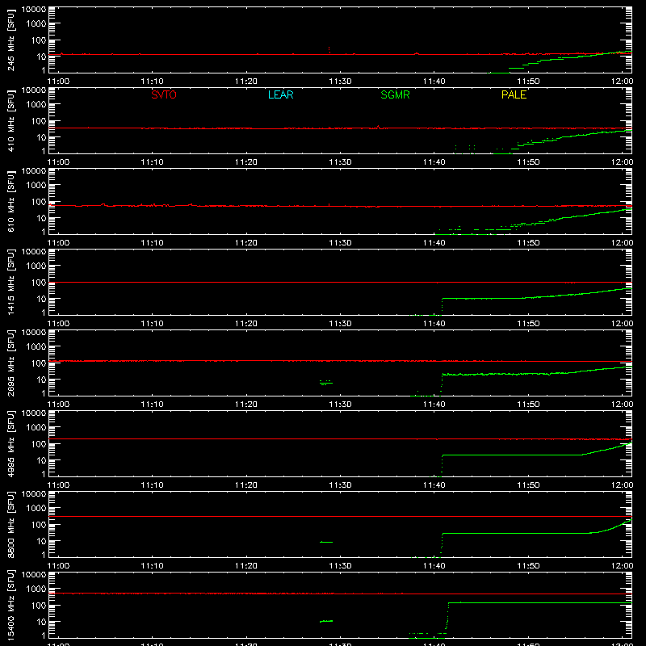The image size is (646, 646).
Task: Select the 15400 MHz [SFU] axis title
Action: [x=11, y=604]
